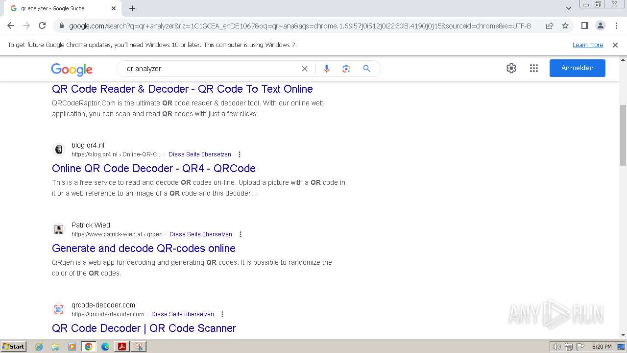This screenshot has height=353, width=627.
Task: Click the taskbar clock 5:20 PM
Action: coord(602,347)
